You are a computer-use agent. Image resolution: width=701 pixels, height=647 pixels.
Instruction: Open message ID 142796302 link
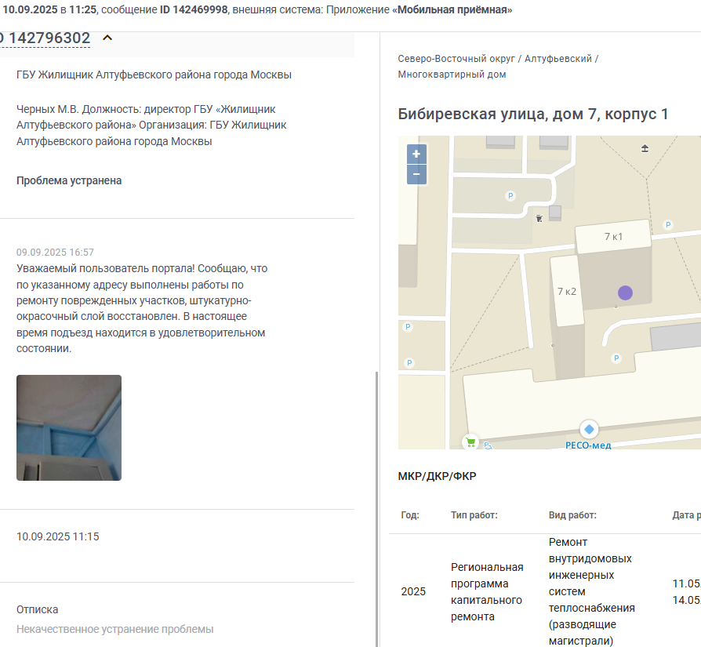pyautogui.click(x=45, y=38)
